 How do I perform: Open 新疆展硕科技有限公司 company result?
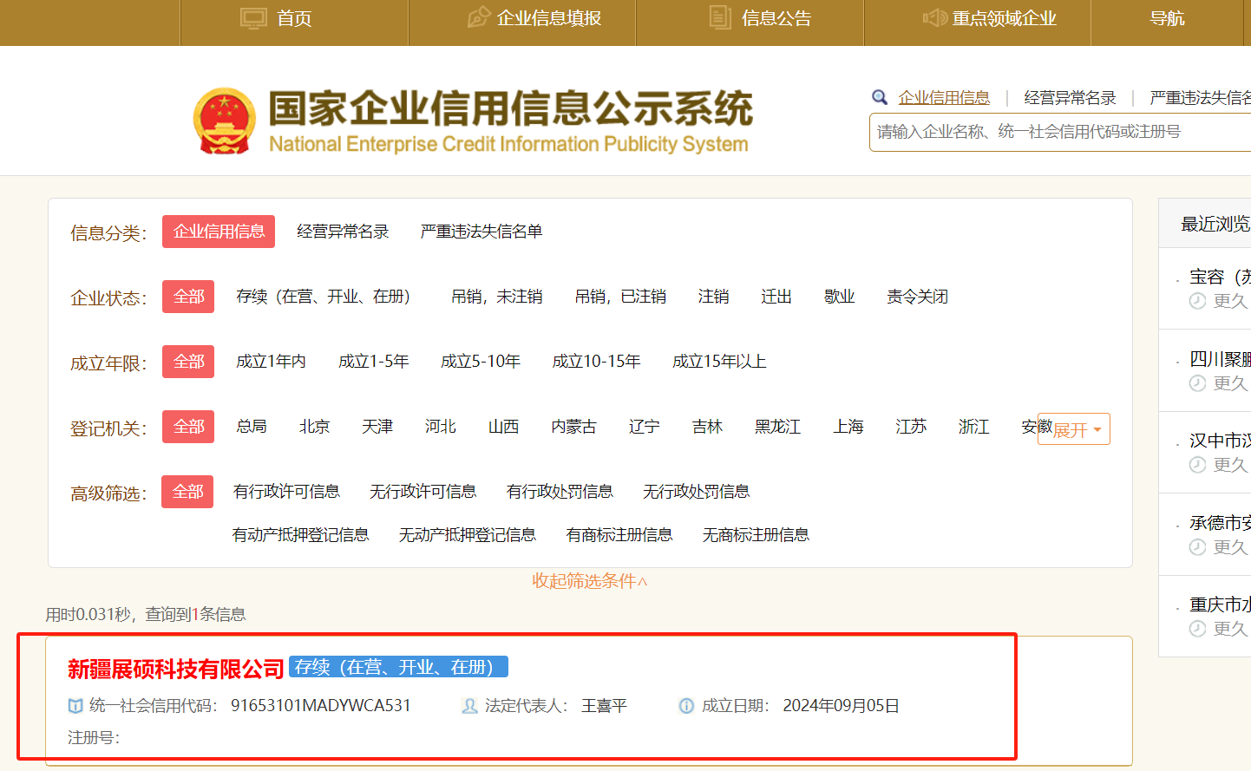(x=176, y=669)
